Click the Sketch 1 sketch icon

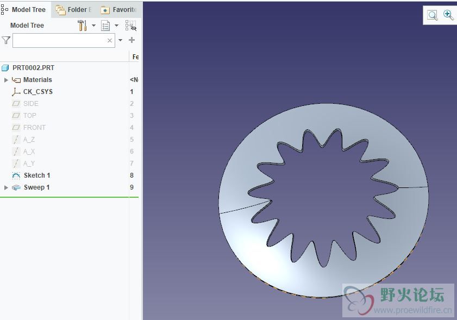(16, 175)
